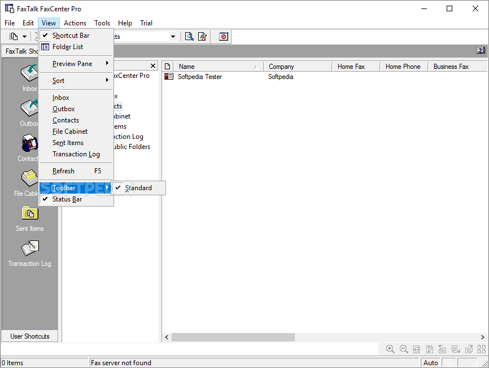Open Transaction Log shortcut icon
This screenshot has height=368, width=489.
(30, 248)
